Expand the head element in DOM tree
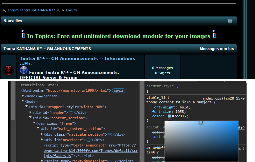255x162 pixels. pyautogui.click(x=23, y=96)
